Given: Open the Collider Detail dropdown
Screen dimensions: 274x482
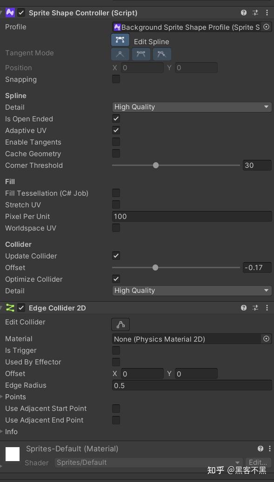Looking at the screenshot, I should 192,291.
